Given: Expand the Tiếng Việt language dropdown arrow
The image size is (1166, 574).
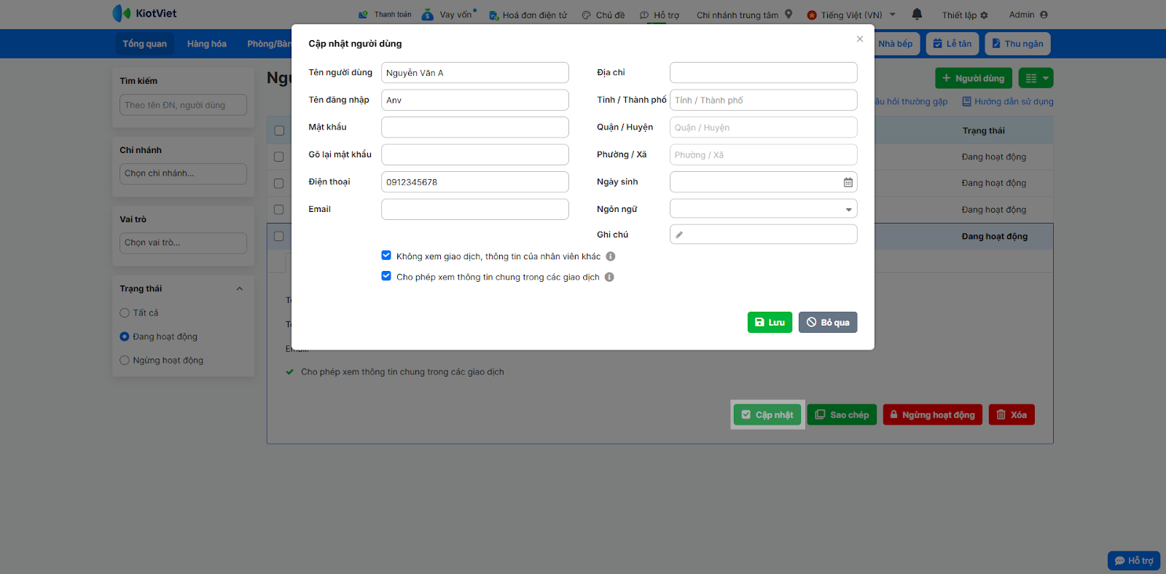Looking at the screenshot, I should pos(893,14).
